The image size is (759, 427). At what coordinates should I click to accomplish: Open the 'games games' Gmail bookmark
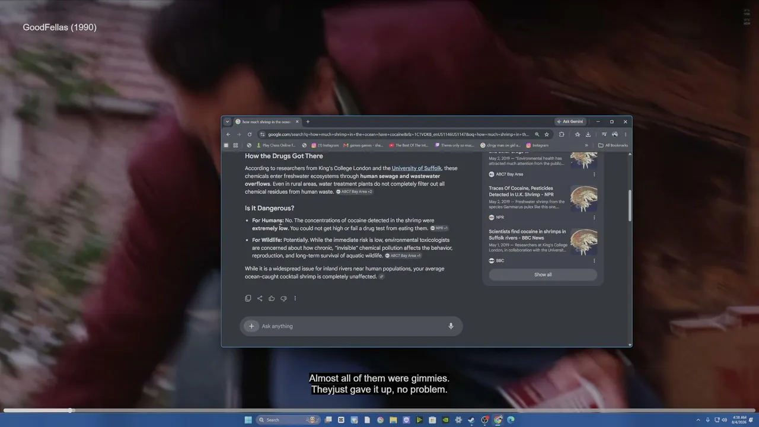click(363, 145)
